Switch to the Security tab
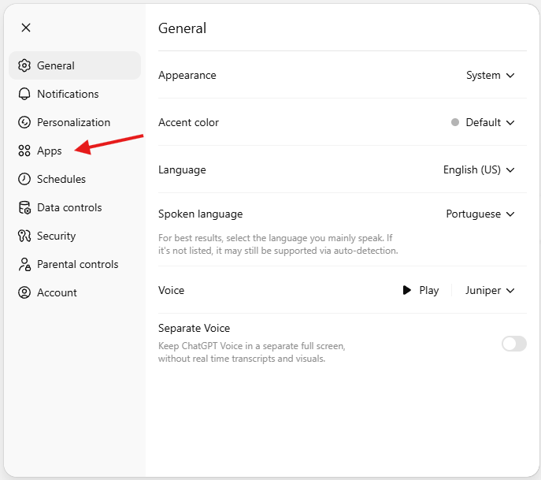Viewport: 541px width, 480px height. pos(75,236)
